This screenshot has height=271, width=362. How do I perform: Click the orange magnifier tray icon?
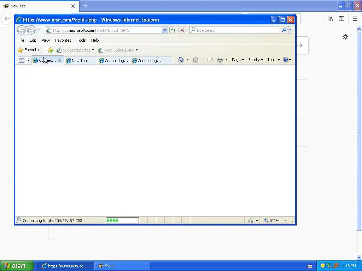pos(336,266)
